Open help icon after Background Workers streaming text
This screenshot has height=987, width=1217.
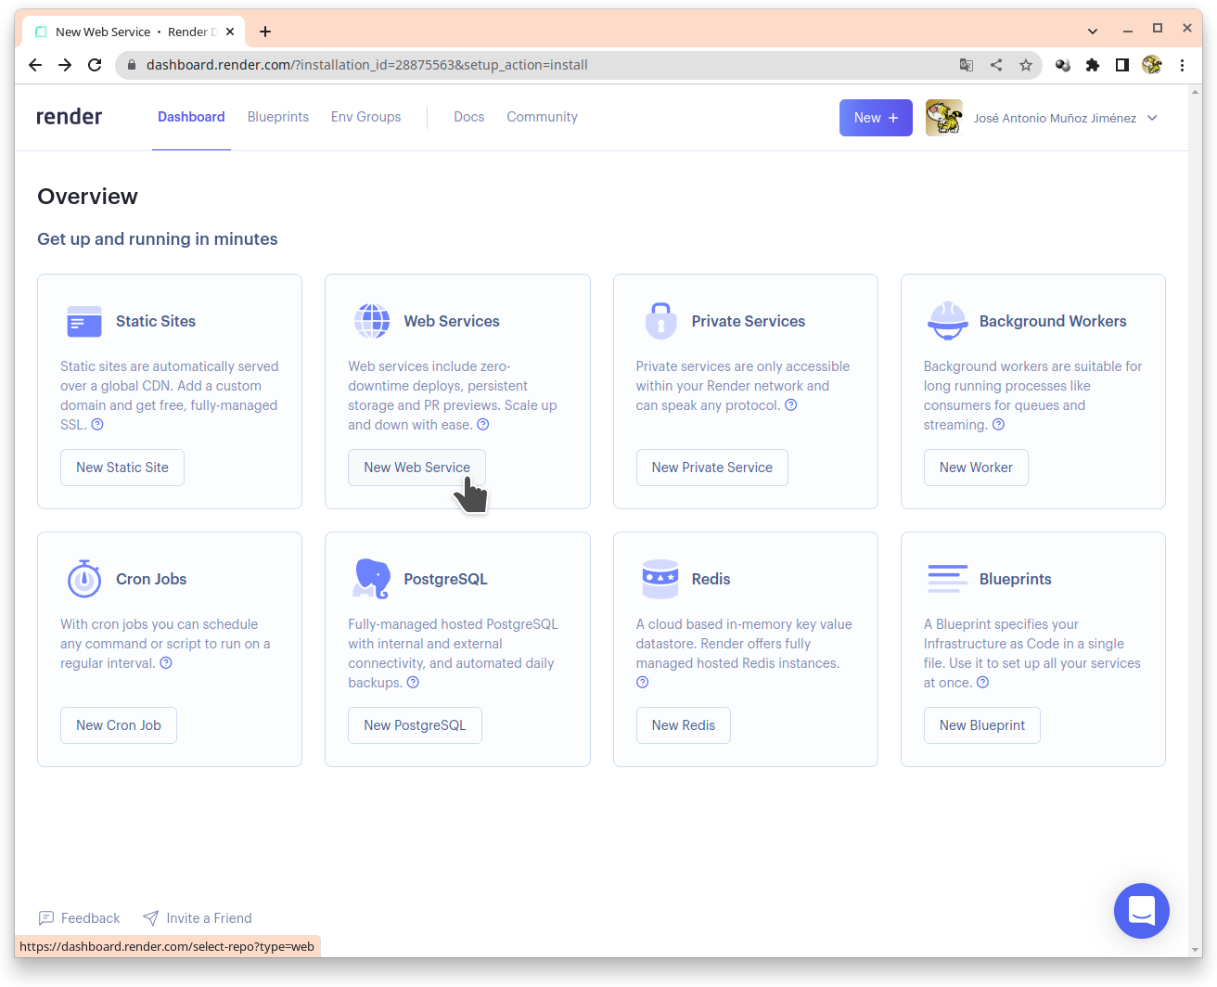click(x=999, y=425)
